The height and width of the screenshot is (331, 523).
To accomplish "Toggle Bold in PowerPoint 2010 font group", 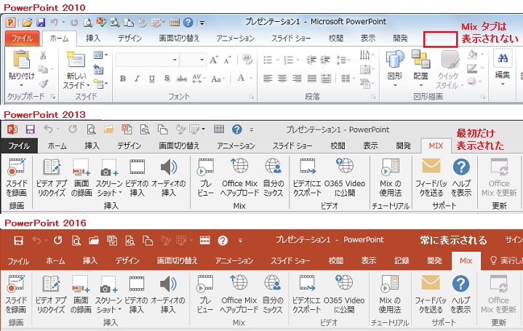I will click(x=123, y=79).
